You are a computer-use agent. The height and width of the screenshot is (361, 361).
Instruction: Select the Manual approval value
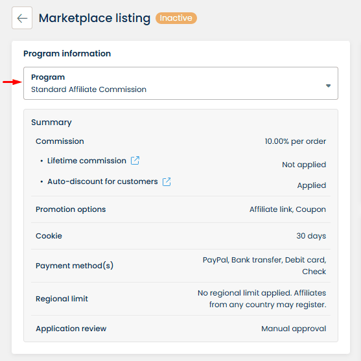(x=294, y=329)
